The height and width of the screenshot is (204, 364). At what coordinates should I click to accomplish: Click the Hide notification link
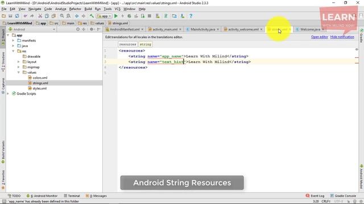(x=342, y=37)
